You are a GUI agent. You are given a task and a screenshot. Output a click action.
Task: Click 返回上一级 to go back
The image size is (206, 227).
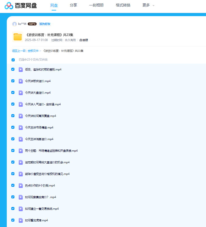(19, 51)
